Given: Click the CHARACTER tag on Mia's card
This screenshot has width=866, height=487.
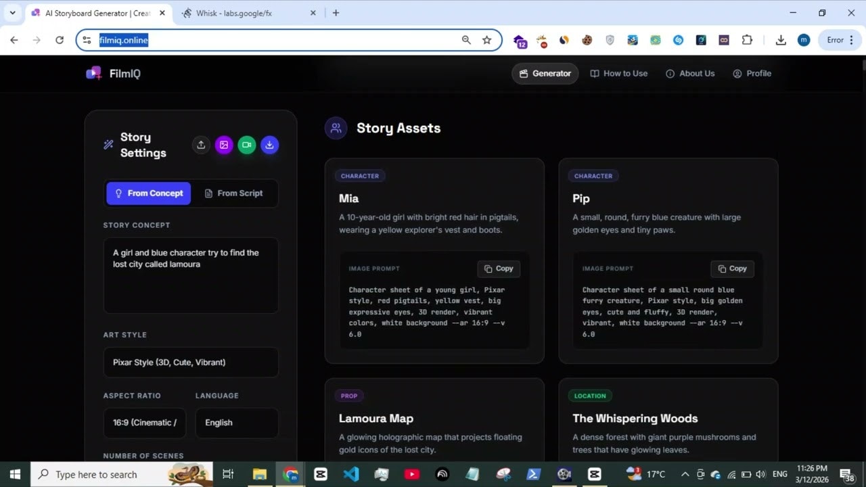Looking at the screenshot, I should [x=360, y=176].
